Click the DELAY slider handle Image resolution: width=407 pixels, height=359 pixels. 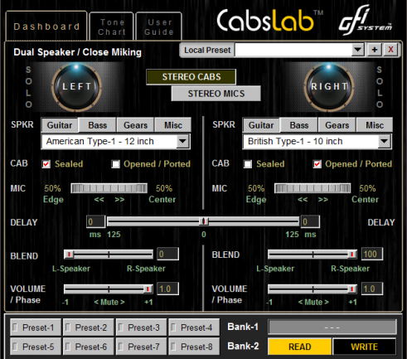tap(204, 221)
